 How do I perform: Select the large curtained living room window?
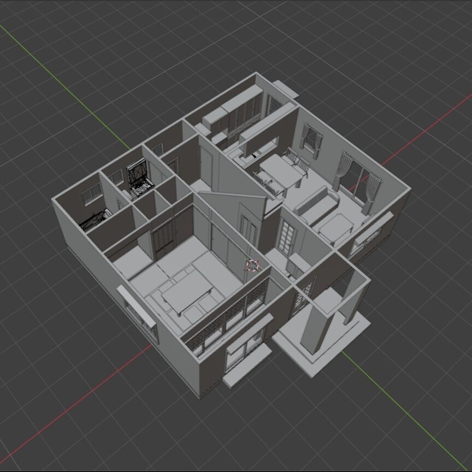[358, 183]
